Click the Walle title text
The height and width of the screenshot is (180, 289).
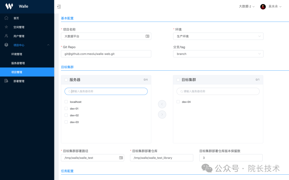(x=23, y=6)
